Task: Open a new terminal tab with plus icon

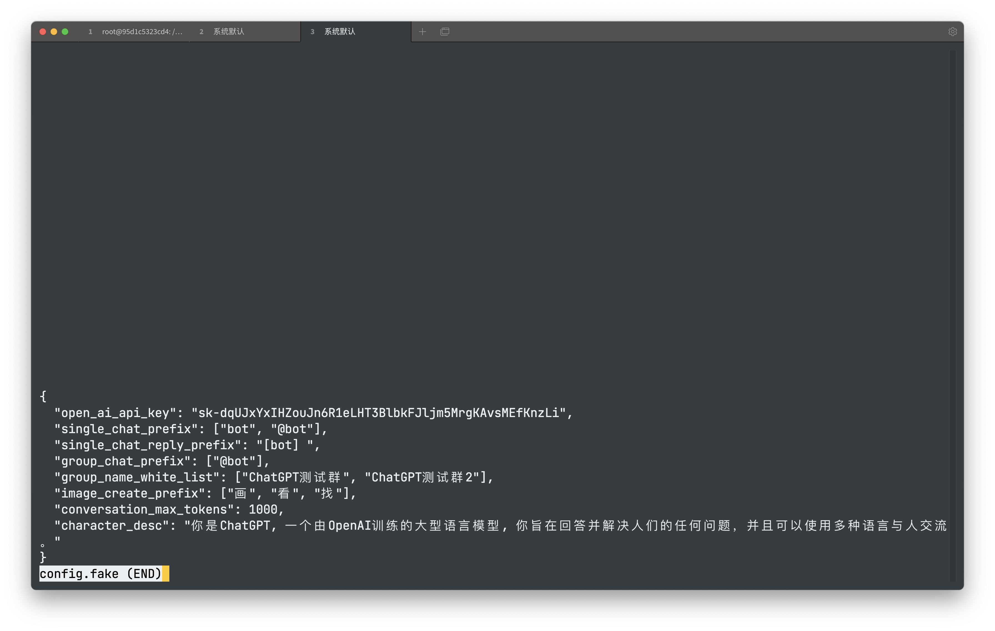Action: pos(422,32)
